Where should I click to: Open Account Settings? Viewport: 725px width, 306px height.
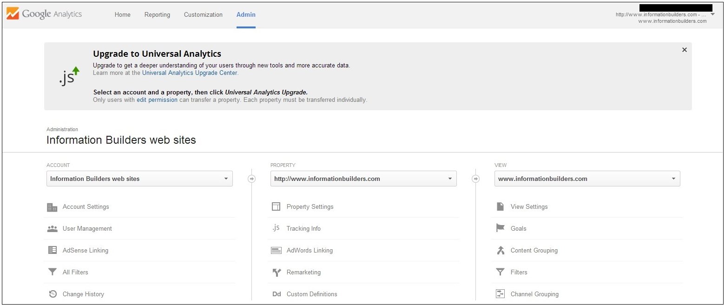pos(86,206)
